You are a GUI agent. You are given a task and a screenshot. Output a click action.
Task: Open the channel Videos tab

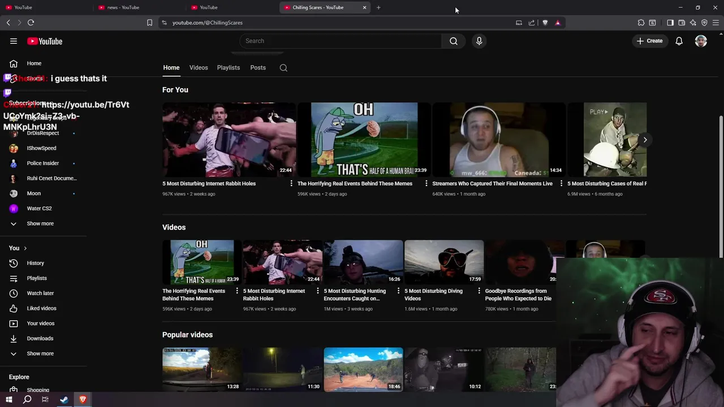199,68
